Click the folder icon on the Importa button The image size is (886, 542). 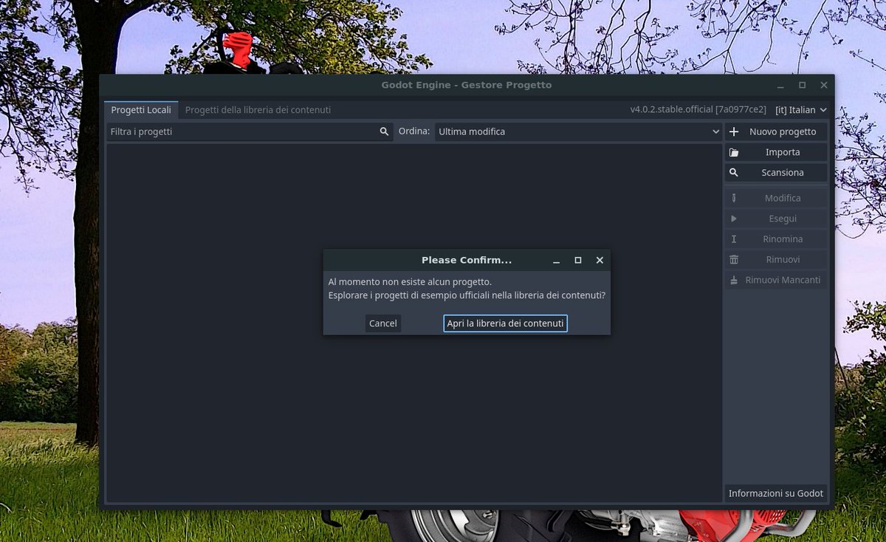(x=733, y=151)
